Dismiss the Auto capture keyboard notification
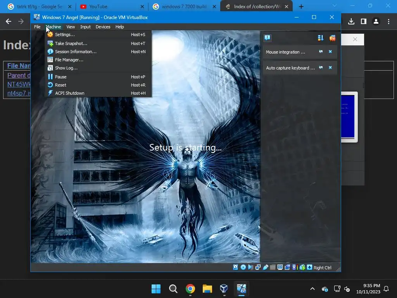 point(330,68)
